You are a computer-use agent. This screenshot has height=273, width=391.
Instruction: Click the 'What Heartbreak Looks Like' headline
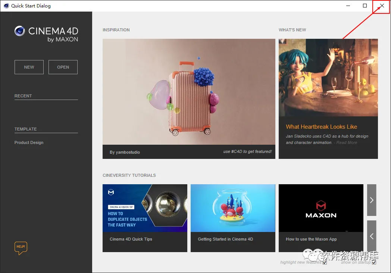pyautogui.click(x=322, y=127)
